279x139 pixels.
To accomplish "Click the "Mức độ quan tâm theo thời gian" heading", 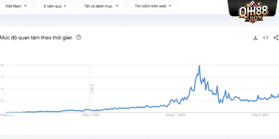I will 36,38.
